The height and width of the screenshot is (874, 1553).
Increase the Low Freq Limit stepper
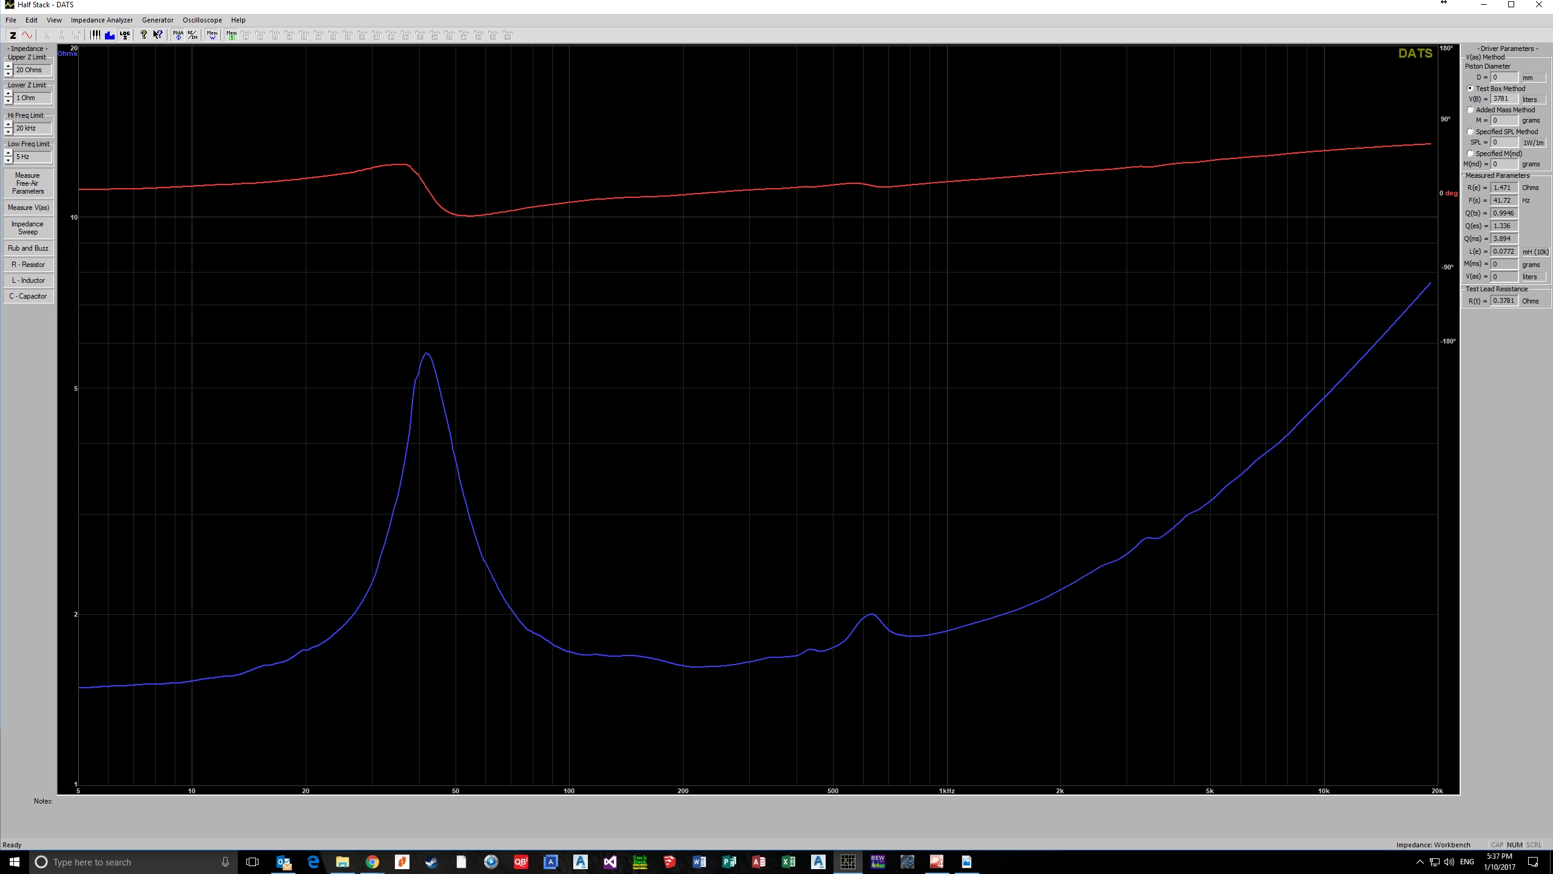[8, 153]
